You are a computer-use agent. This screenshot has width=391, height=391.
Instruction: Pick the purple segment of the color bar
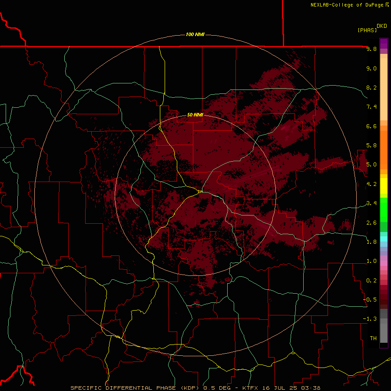(384, 43)
